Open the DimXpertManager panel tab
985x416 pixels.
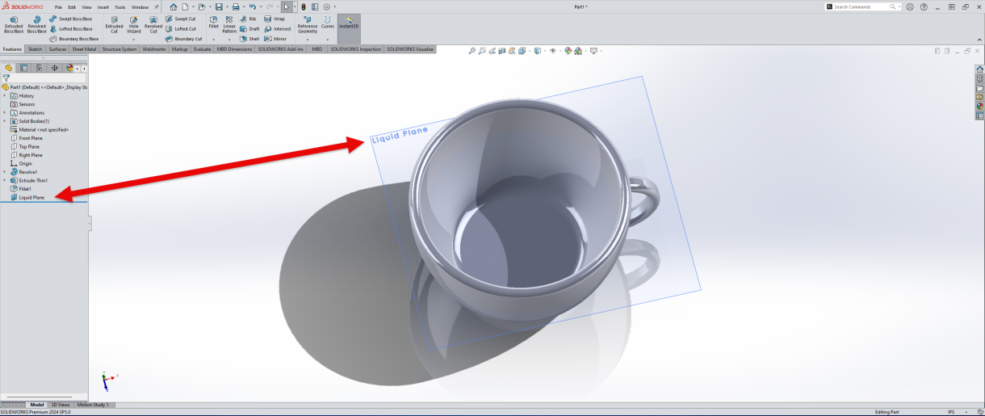pyautogui.click(x=54, y=68)
